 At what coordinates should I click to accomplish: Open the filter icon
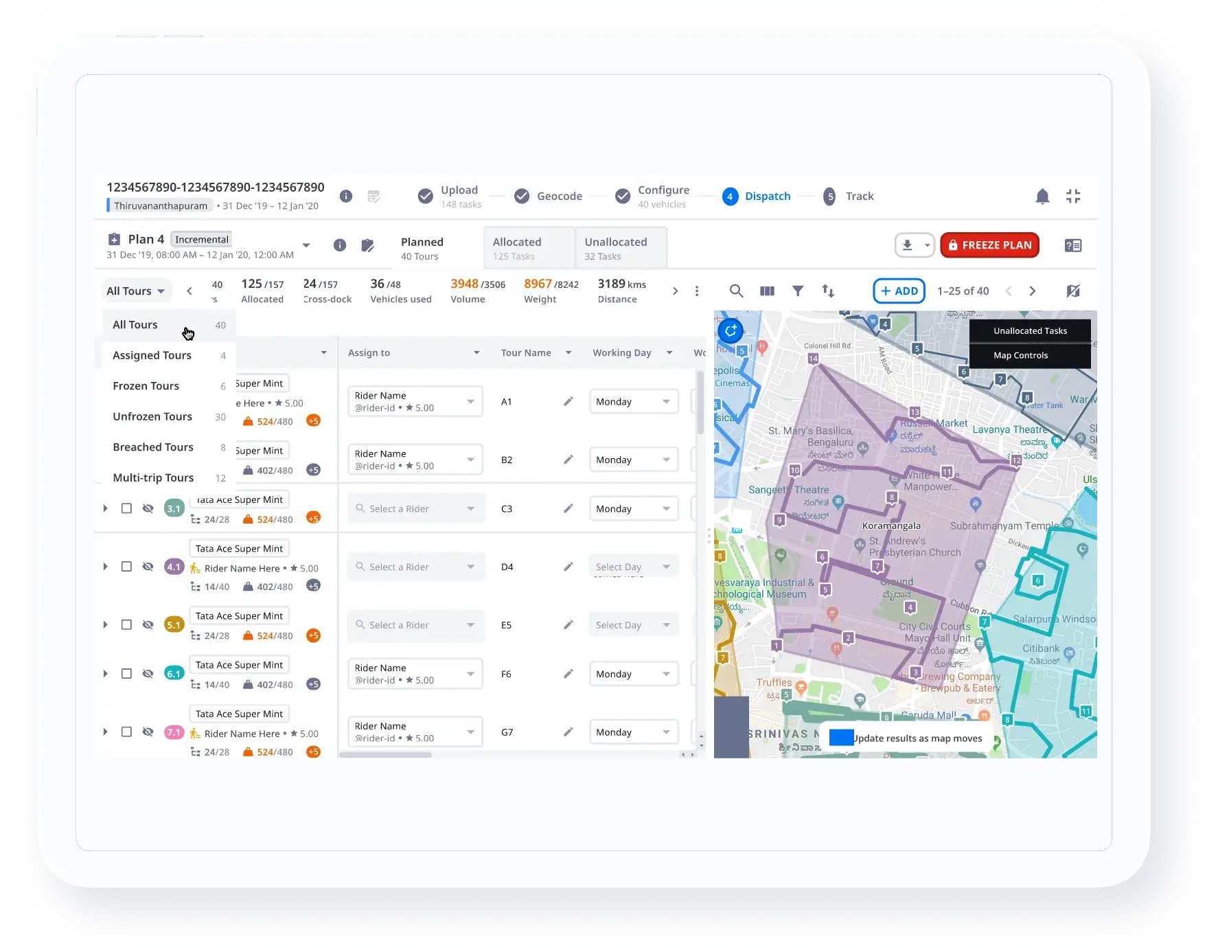[797, 291]
